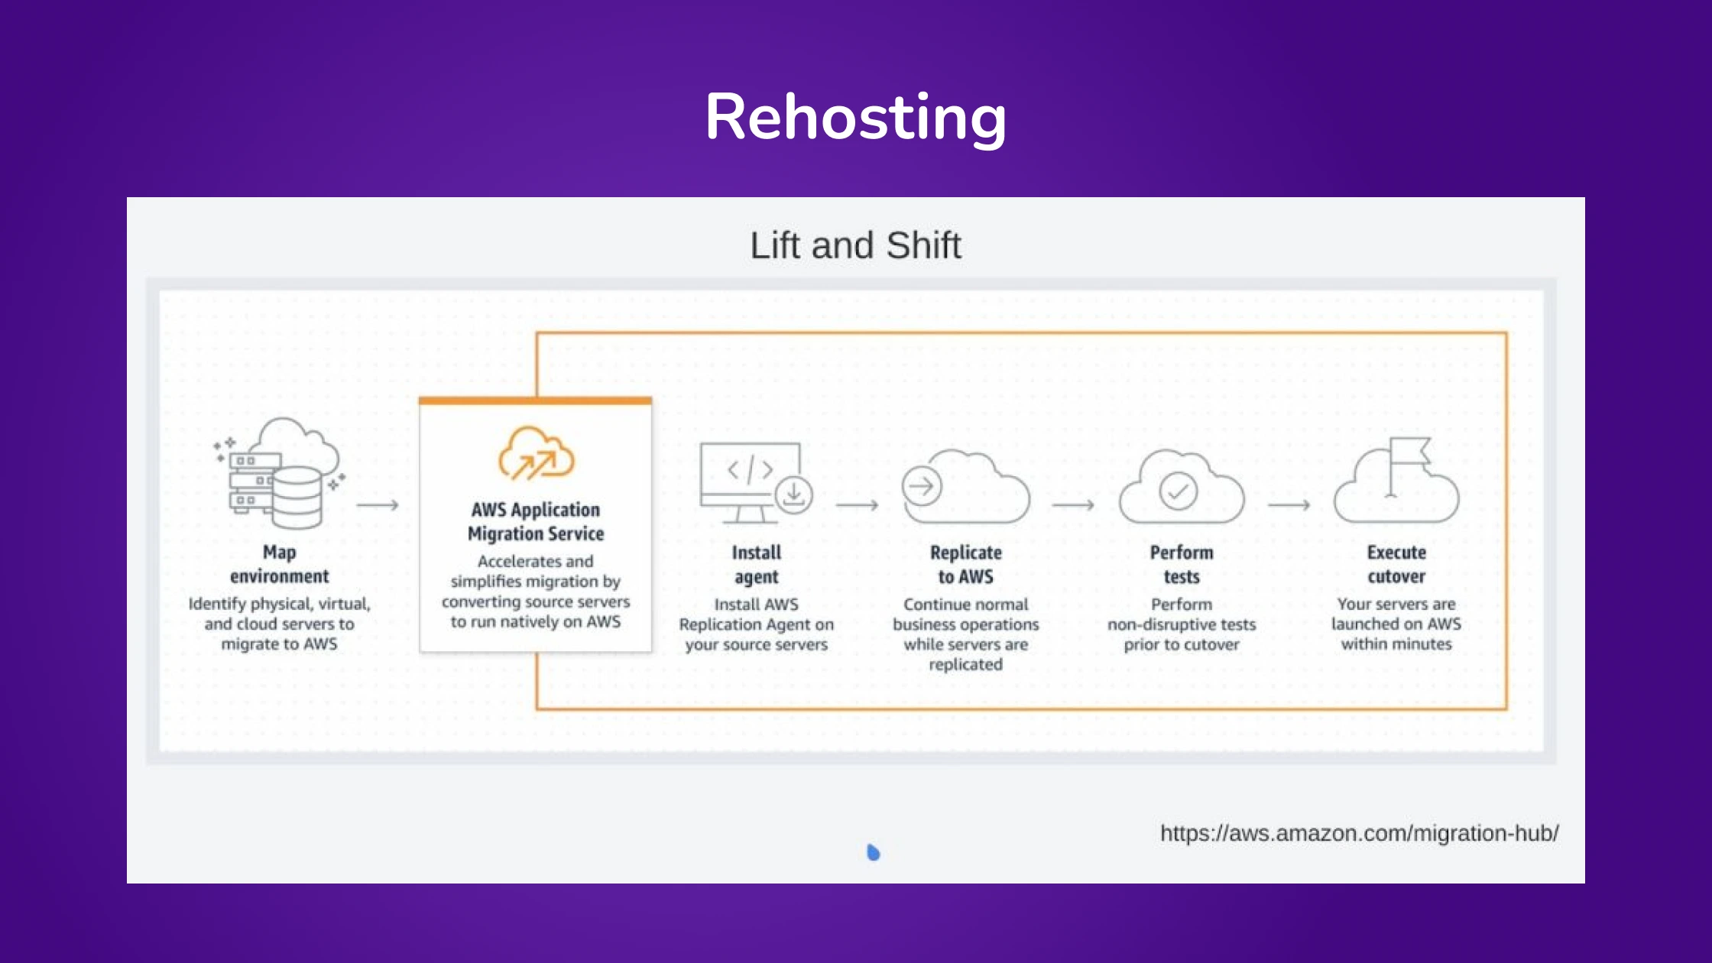Open the aws.amazon.com/migration-hub link
This screenshot has width=1712, height=963.
point(1359,832)
